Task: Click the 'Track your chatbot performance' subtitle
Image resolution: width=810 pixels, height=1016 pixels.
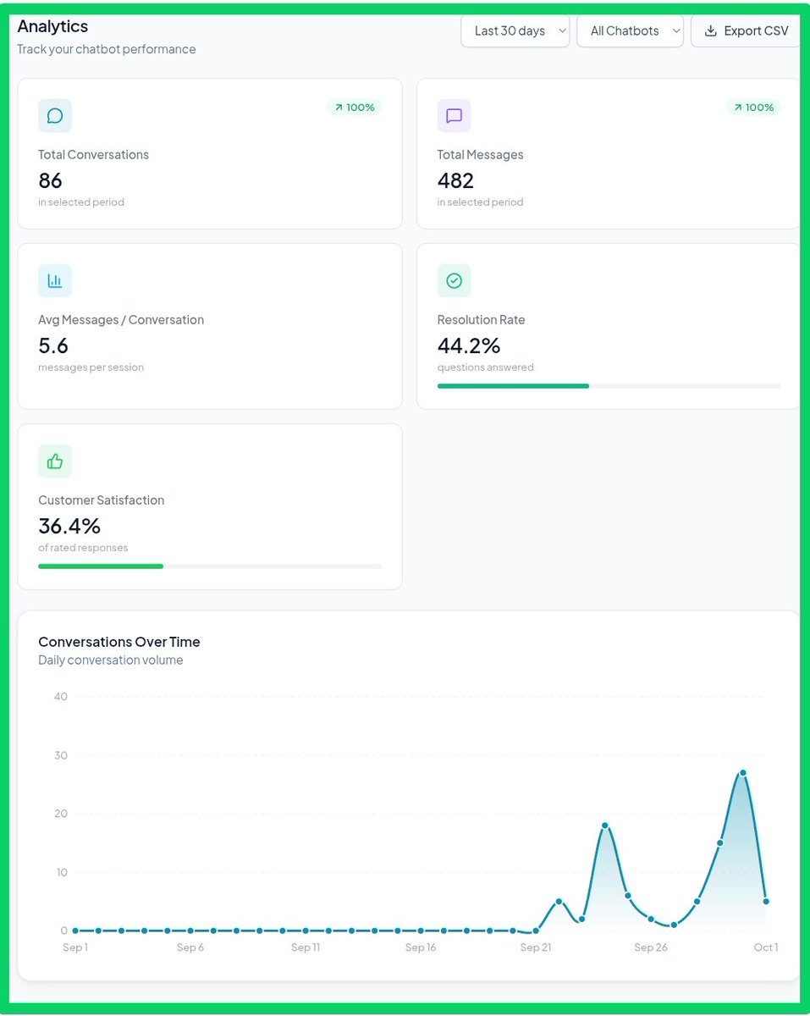Action: [107, 49]
